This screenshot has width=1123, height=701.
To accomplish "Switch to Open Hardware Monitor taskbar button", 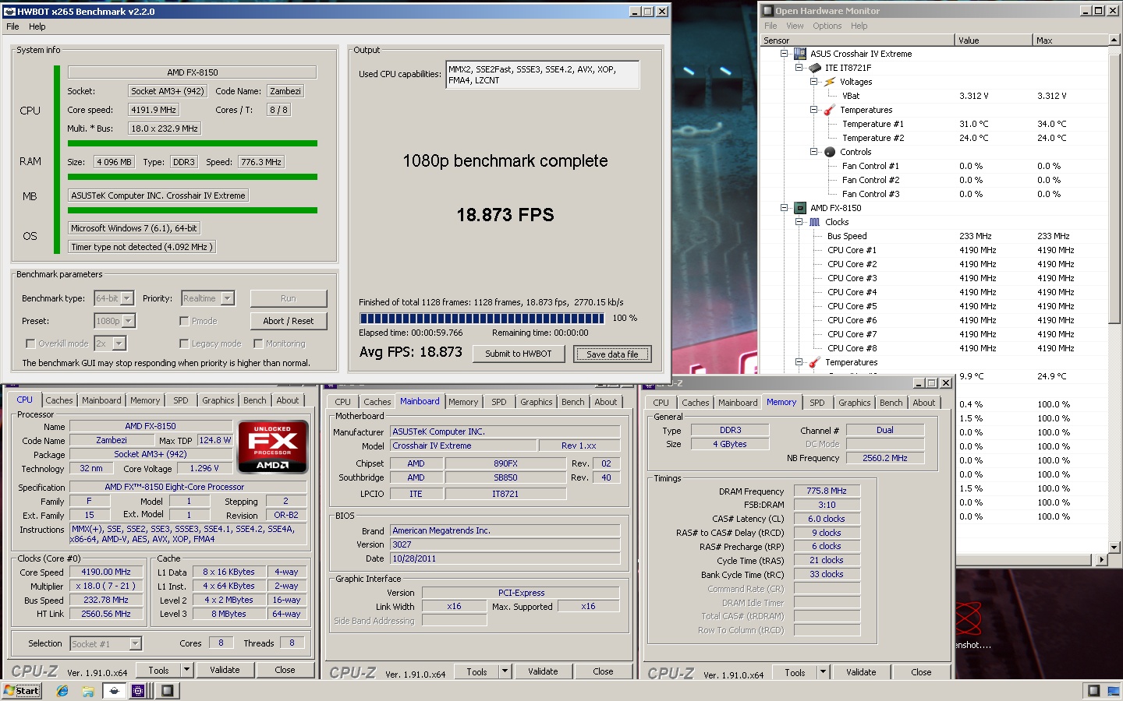I will [x=167, y=690].
